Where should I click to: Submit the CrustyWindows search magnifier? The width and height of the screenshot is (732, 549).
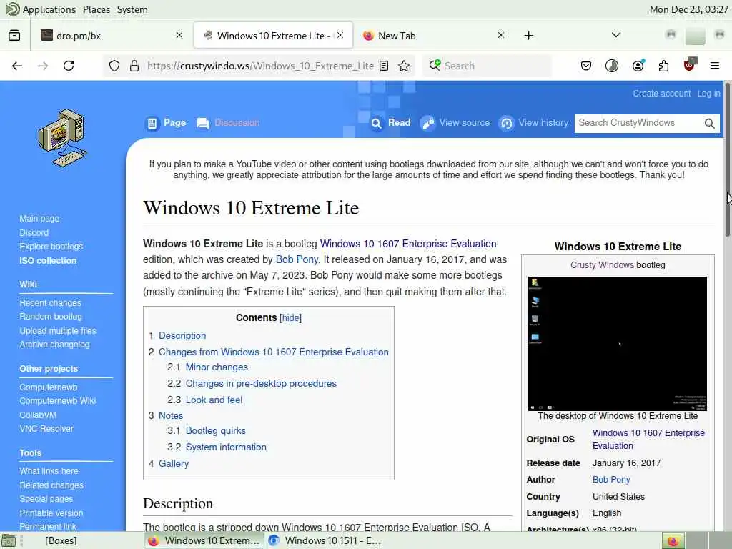[x=710, y=123]
